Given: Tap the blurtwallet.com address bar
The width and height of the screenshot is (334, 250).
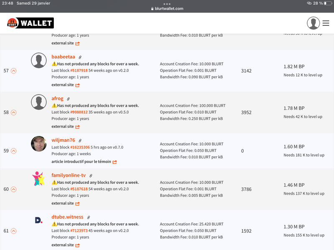Looking at the screenshot, I should coord(167,9).
